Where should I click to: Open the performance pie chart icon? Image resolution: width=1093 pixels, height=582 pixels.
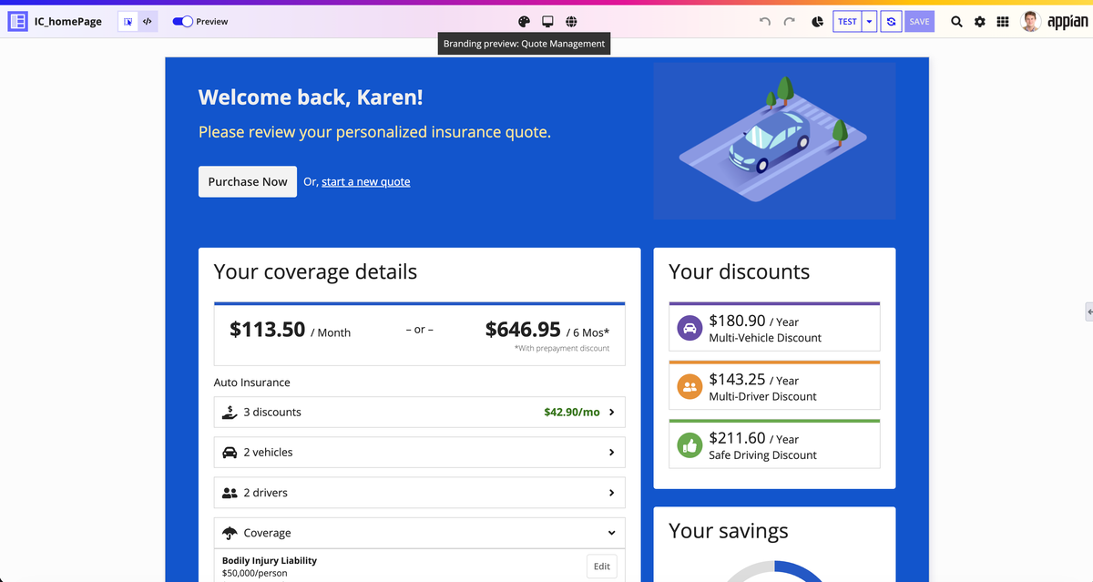[x=817, y=22]
